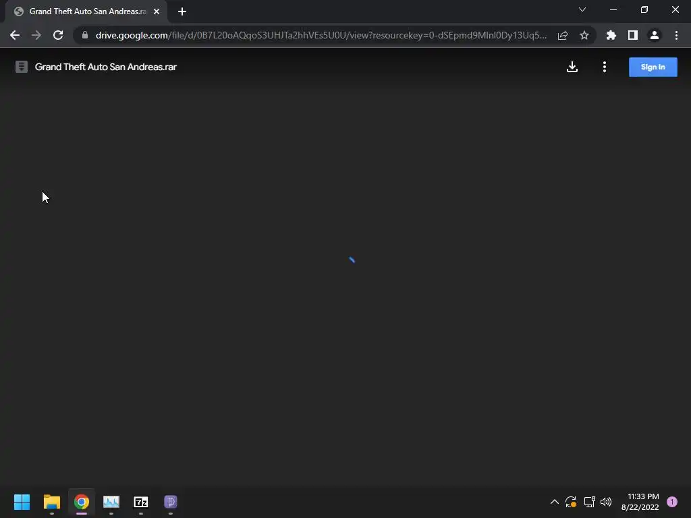Open the volume speaker control
691x518 pixels.
[x=606, y=502]
